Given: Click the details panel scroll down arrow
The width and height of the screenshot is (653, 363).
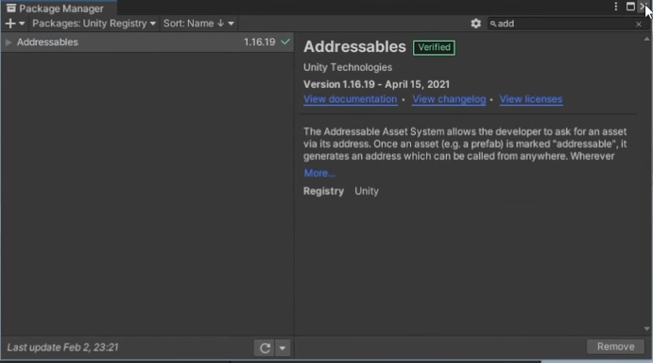Looking at the screenshot, I should click(x=646, y=329).
